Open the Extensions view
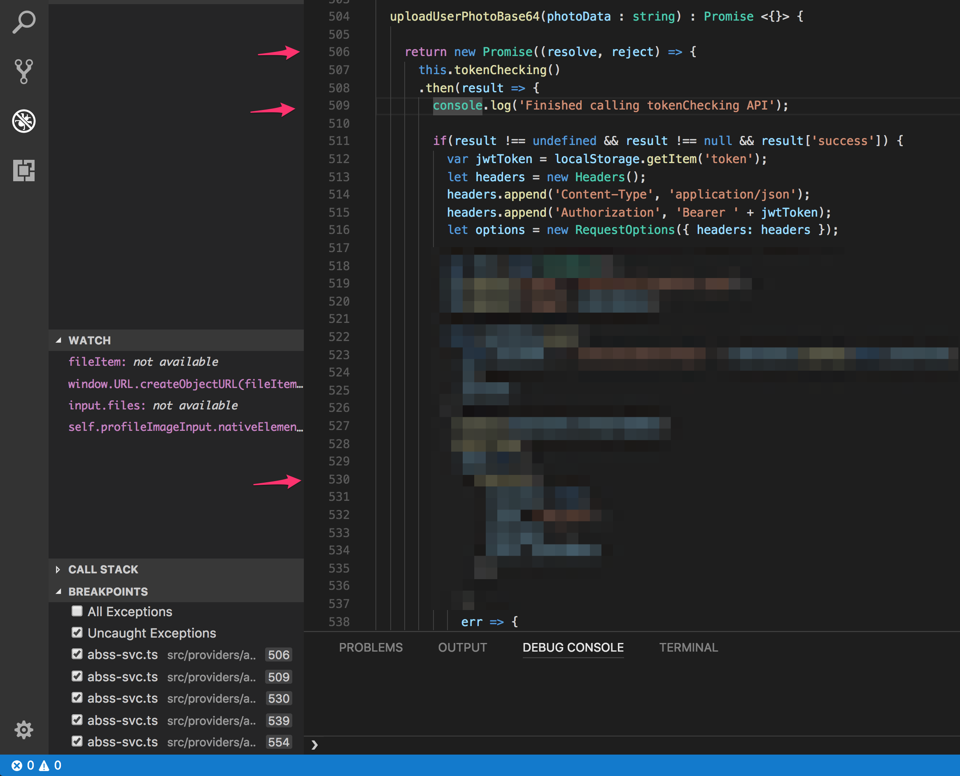Screen dimensions: 960x776 click(x=24, y=171)
